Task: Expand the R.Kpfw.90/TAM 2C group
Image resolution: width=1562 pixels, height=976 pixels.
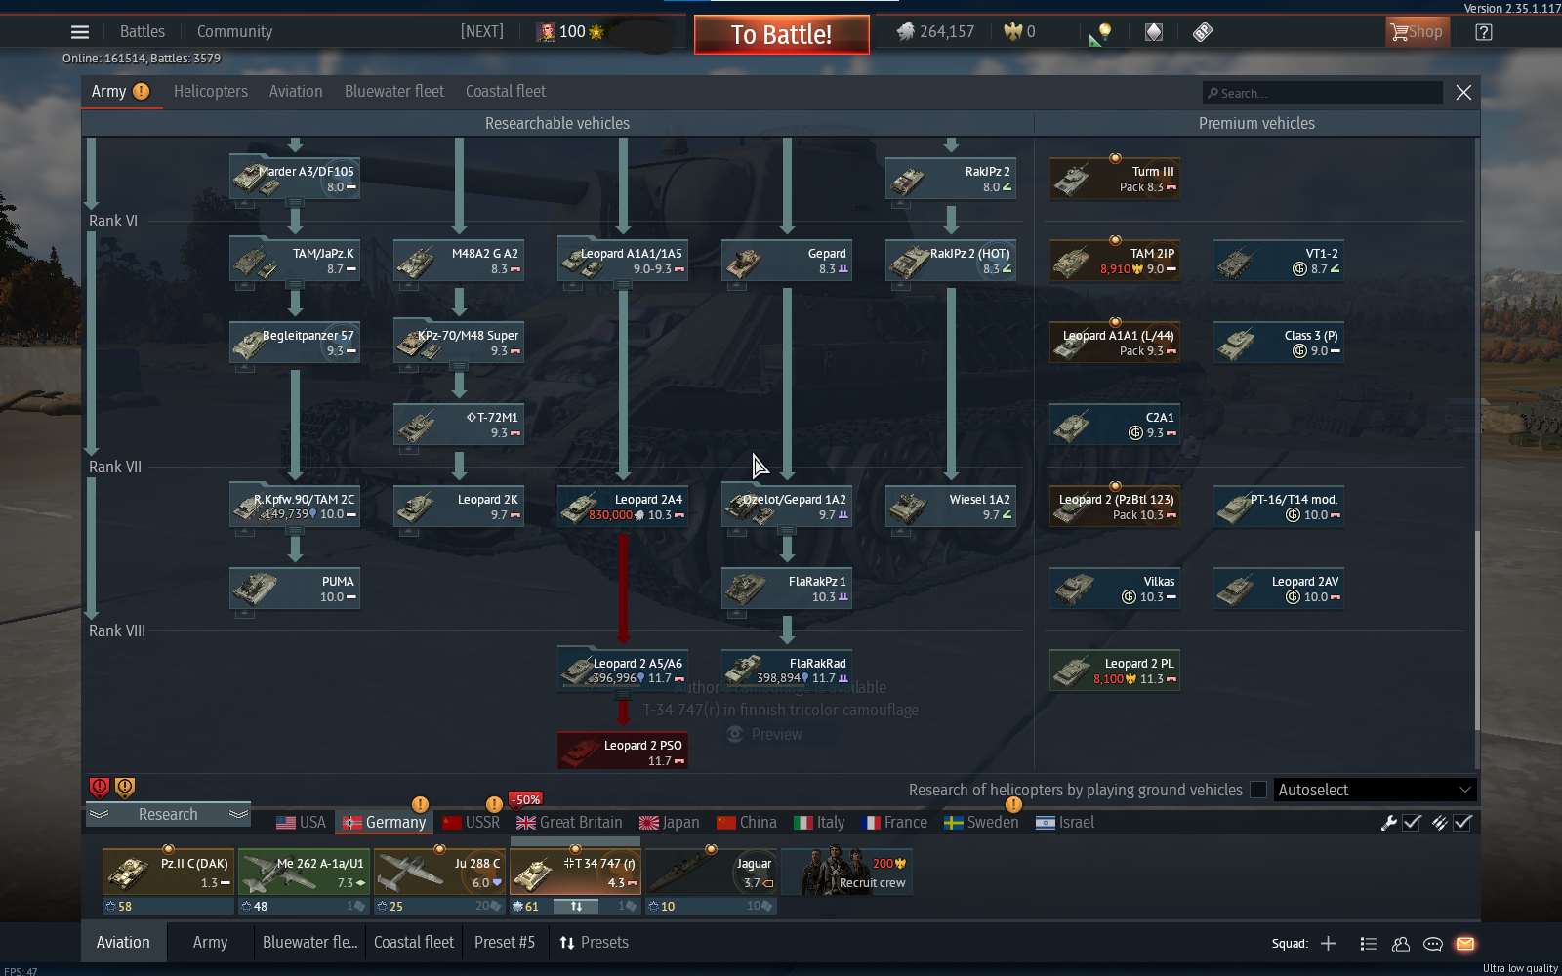Action: click(x=295, y=531)
